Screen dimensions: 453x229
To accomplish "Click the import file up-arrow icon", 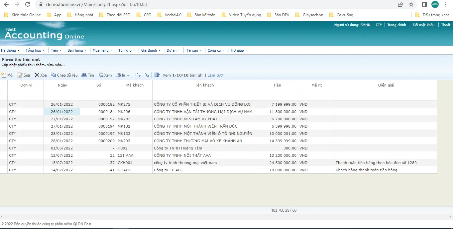I will tap(138, 75).
